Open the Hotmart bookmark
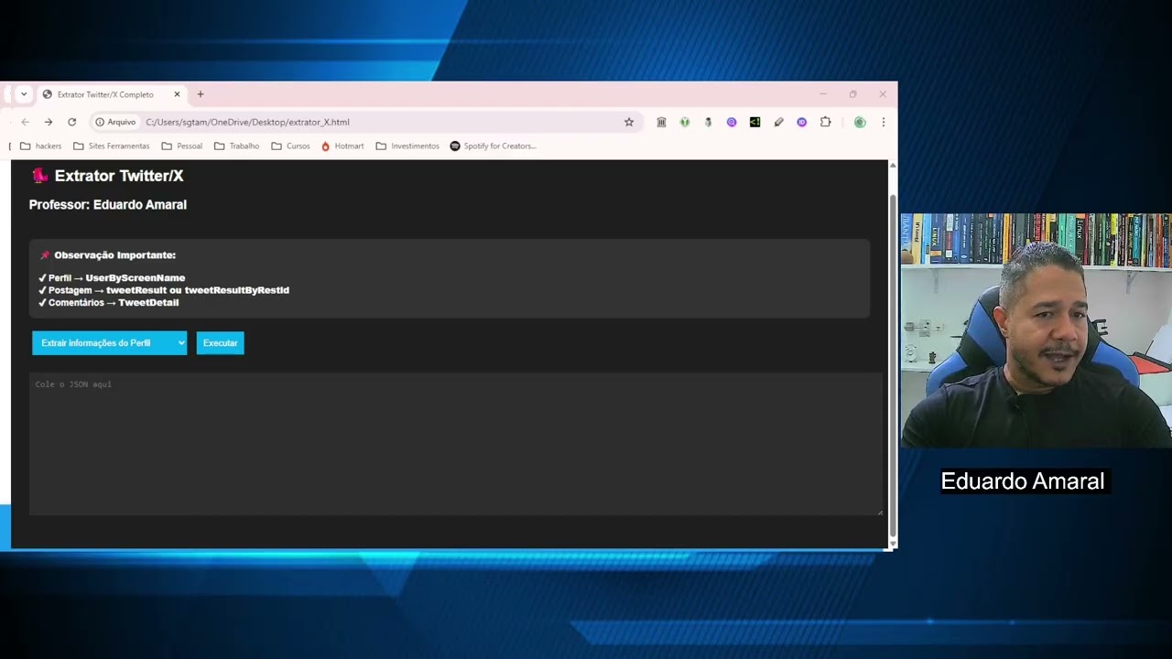 click(x=342, y=146)
